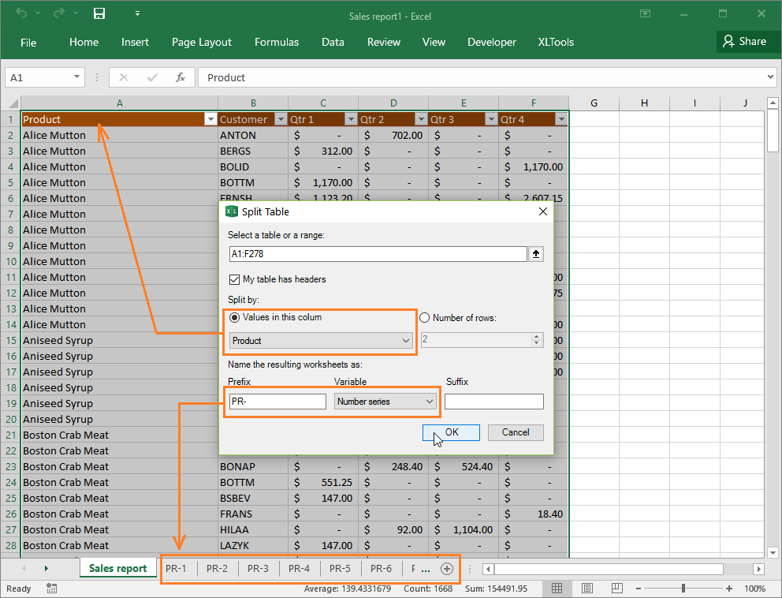Click the Insert Function (fx) icon
Screen dimensions: 782x598
click(x=180, y=77)
